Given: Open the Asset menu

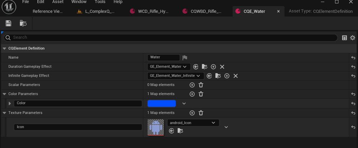Looking at the screenshot, I should point(58,2).
